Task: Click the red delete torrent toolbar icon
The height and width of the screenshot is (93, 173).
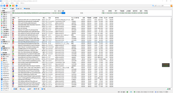Action: tap(7, 6)
